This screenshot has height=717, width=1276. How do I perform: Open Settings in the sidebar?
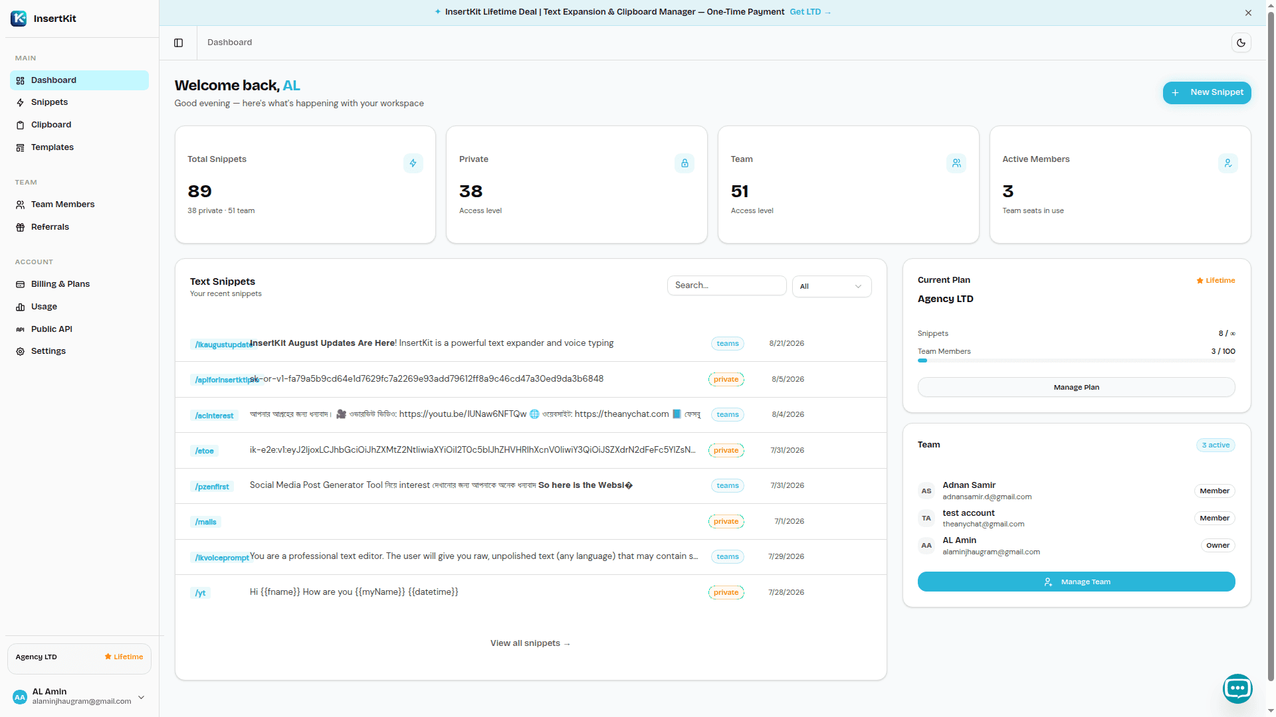79,351
